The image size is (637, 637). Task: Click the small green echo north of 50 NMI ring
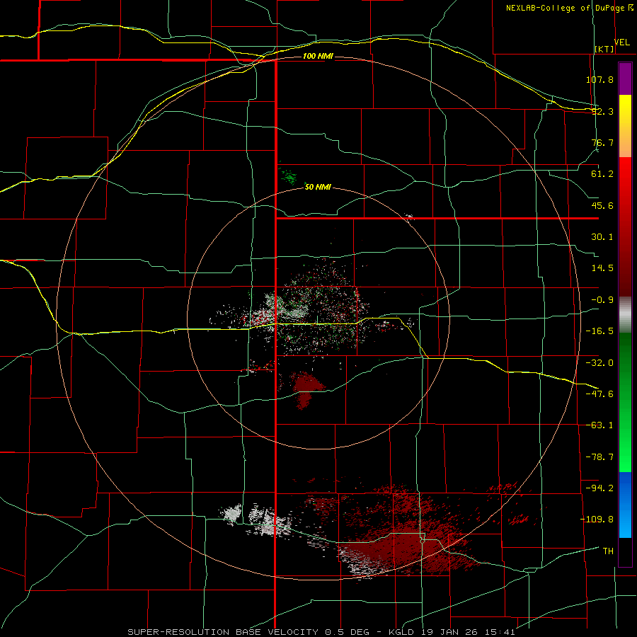click(x=289, y=176)
